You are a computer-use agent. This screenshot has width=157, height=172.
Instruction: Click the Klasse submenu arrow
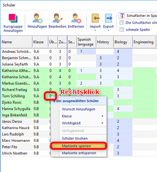pyautogui.click(x=102, y=116)
